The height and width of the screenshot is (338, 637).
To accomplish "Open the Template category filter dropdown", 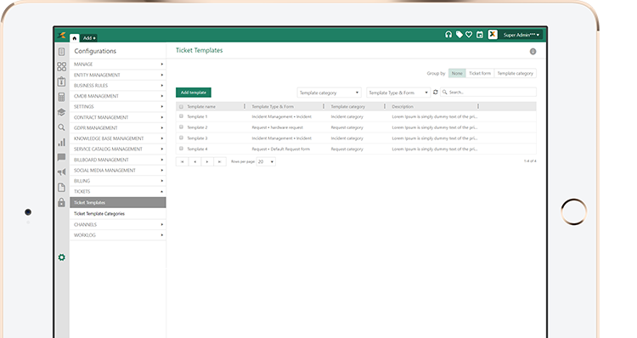I will pyautogui.click(x=329, y=93).
